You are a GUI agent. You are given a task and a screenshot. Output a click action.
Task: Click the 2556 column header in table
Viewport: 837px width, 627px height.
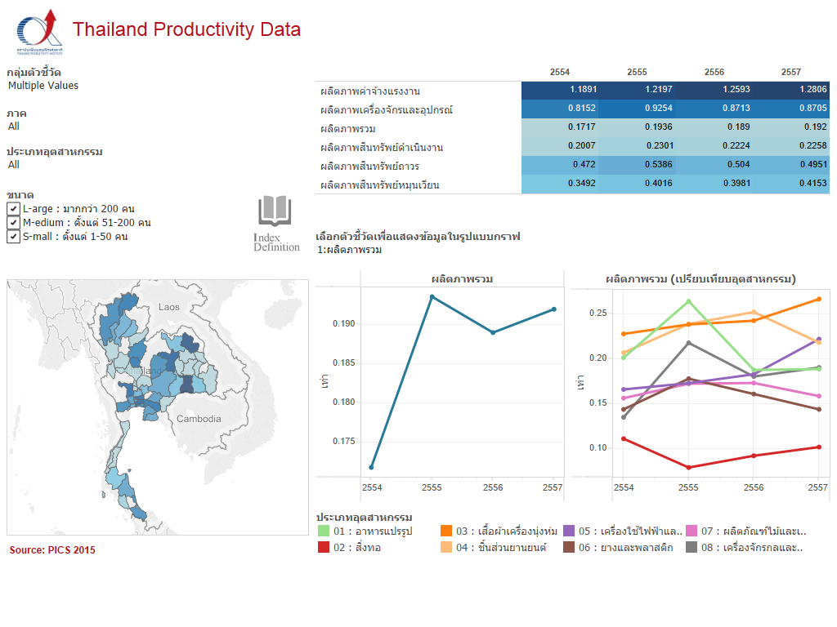tap(714, 72)
